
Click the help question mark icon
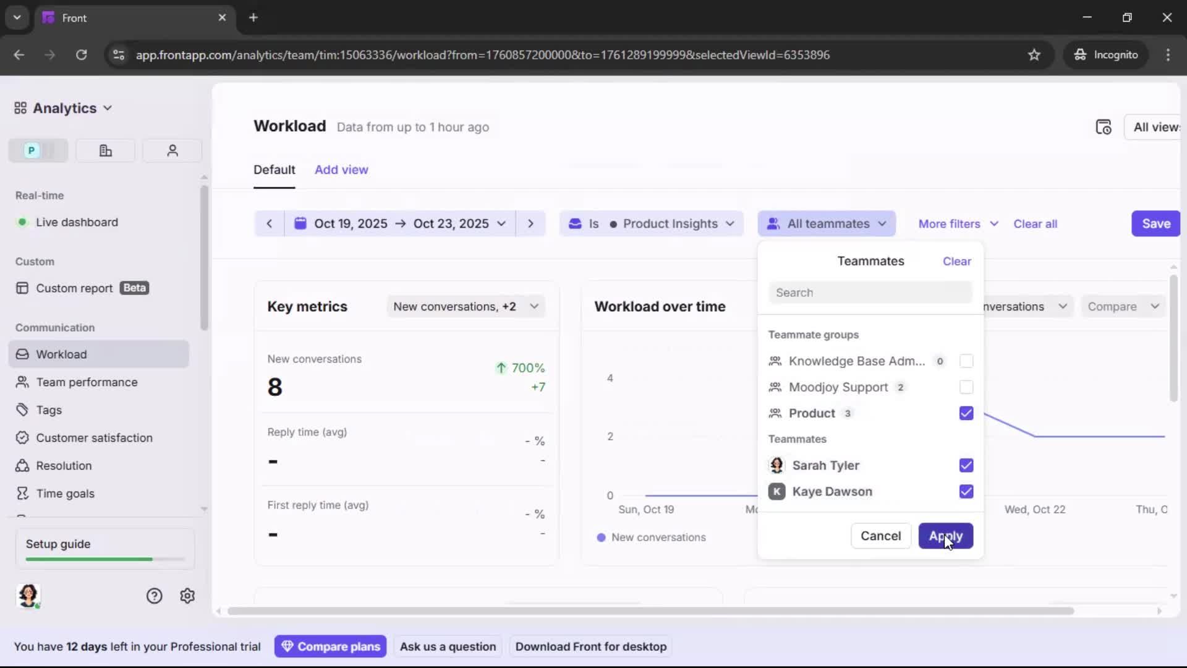[x=153, y=595]
